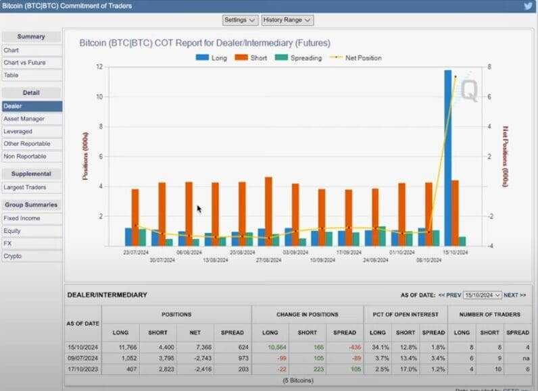
Task: Open the Table summary view
Action: 32,75
